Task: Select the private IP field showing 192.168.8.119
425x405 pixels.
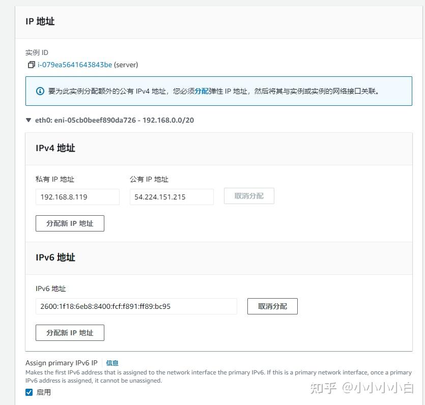Action: 77,197
